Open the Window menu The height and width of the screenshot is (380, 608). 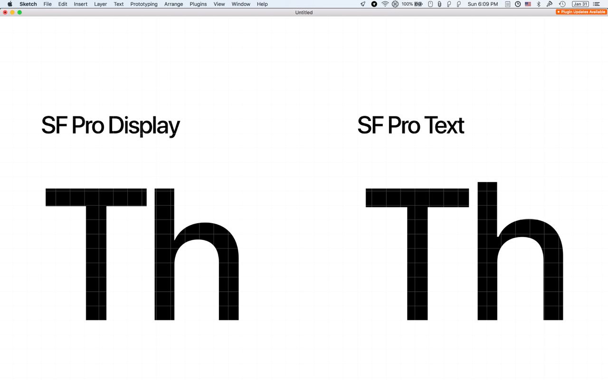pos(241,4)
